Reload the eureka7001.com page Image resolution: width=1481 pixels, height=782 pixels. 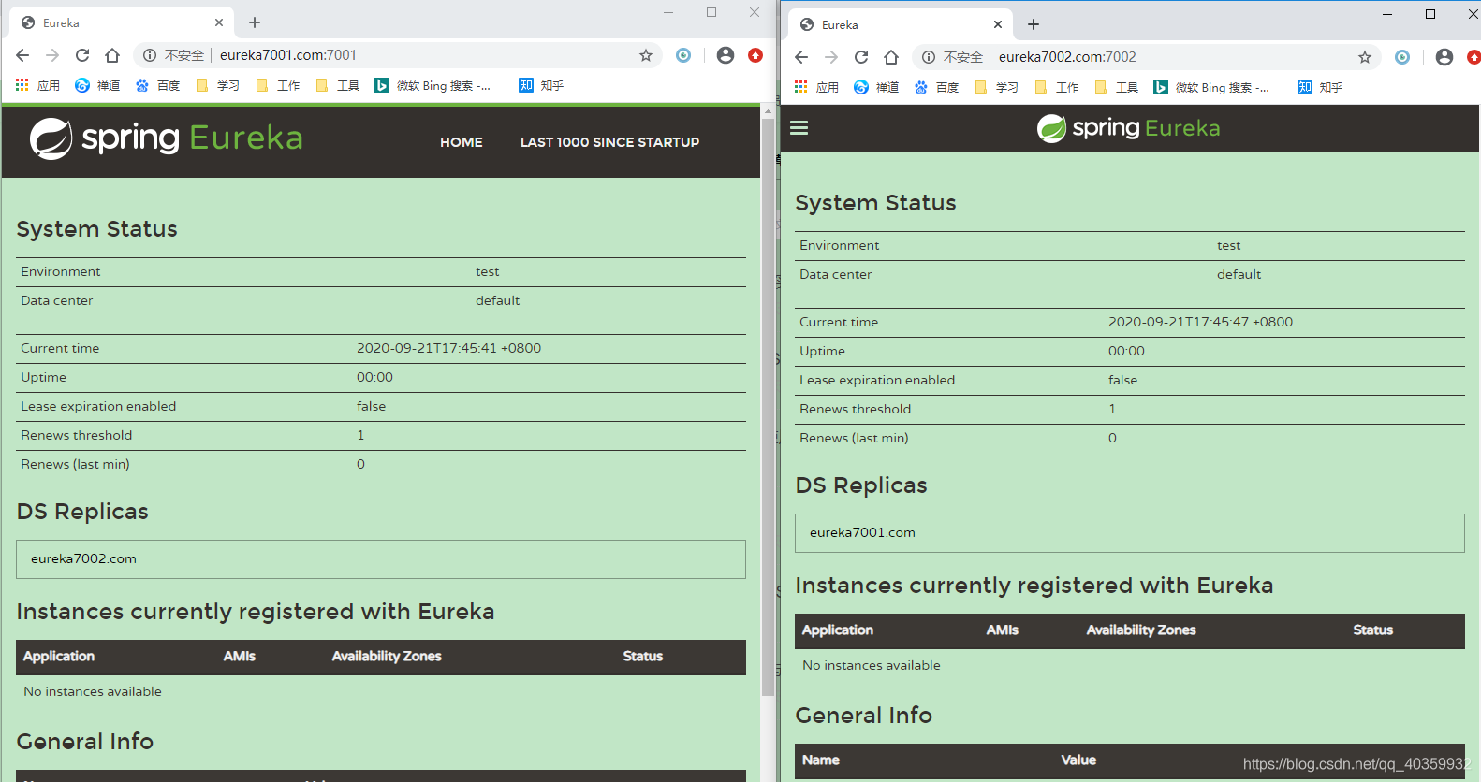(82, 55)
